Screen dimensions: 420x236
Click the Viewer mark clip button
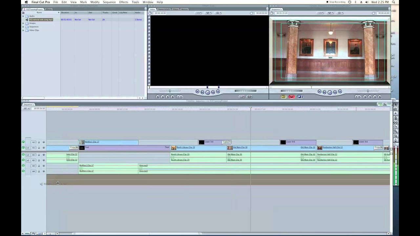coord(162,97)
